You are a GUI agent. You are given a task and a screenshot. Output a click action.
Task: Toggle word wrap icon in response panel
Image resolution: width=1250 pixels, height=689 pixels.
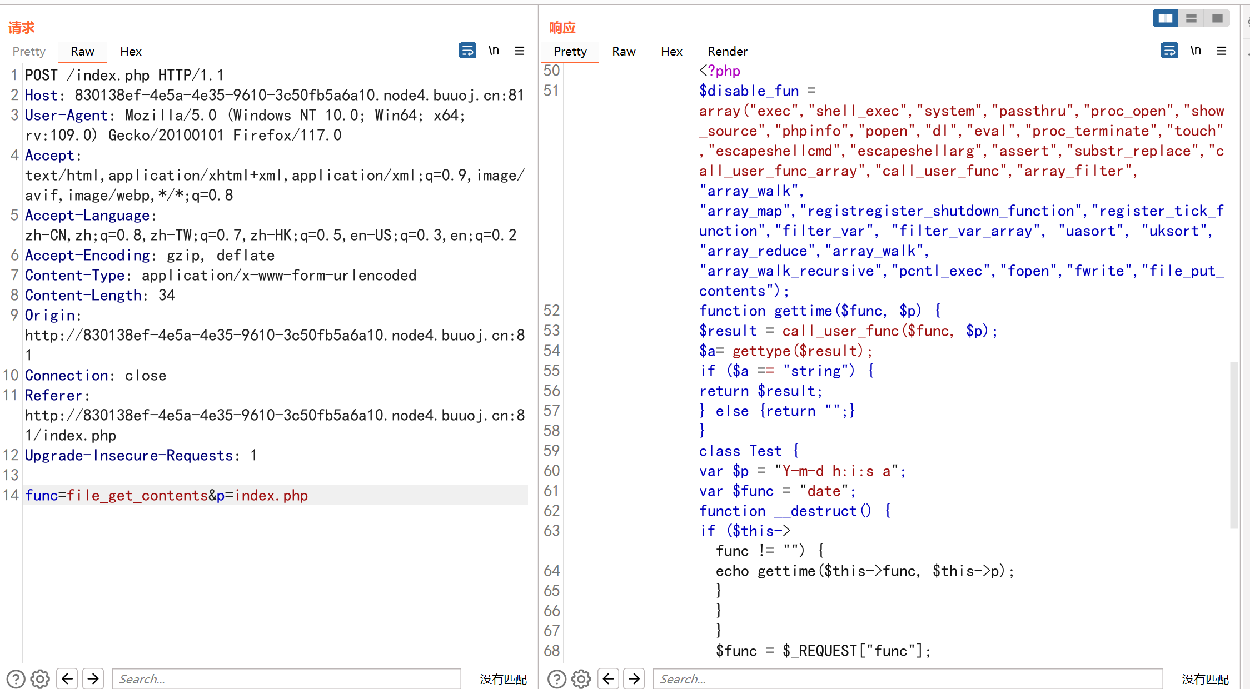1169,51
